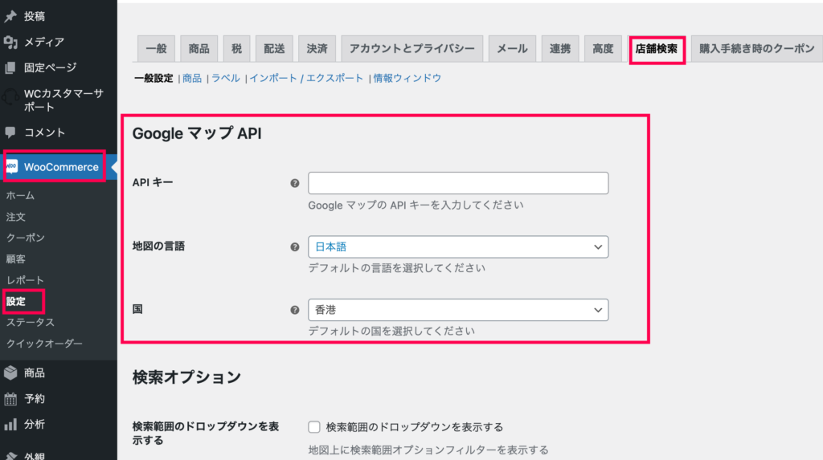Screen dimensions: 823x460
Task: Click the headset icon for WCカスタマーサポート
Action: [x=10, y=97]
